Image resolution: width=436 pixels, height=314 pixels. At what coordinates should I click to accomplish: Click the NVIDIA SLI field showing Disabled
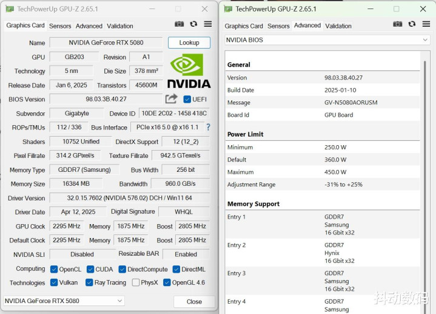(x=82, y=254)
